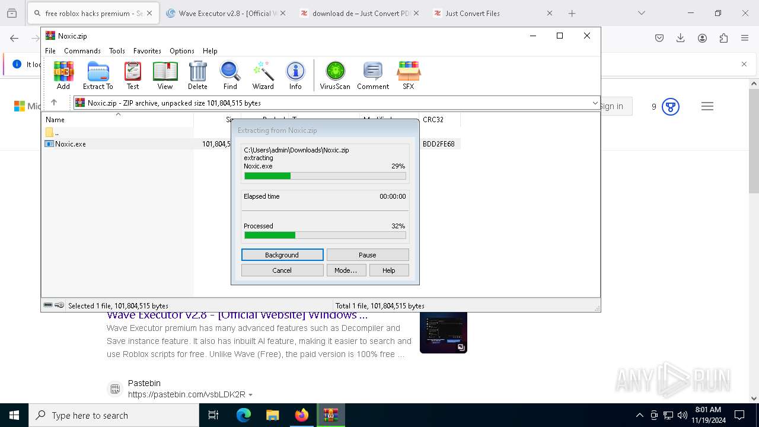Open the Tools menu
This screenshot has width=759, height=427.
point(117,51)
